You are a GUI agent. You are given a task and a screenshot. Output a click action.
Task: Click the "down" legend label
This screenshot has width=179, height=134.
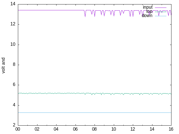point(147,16)
